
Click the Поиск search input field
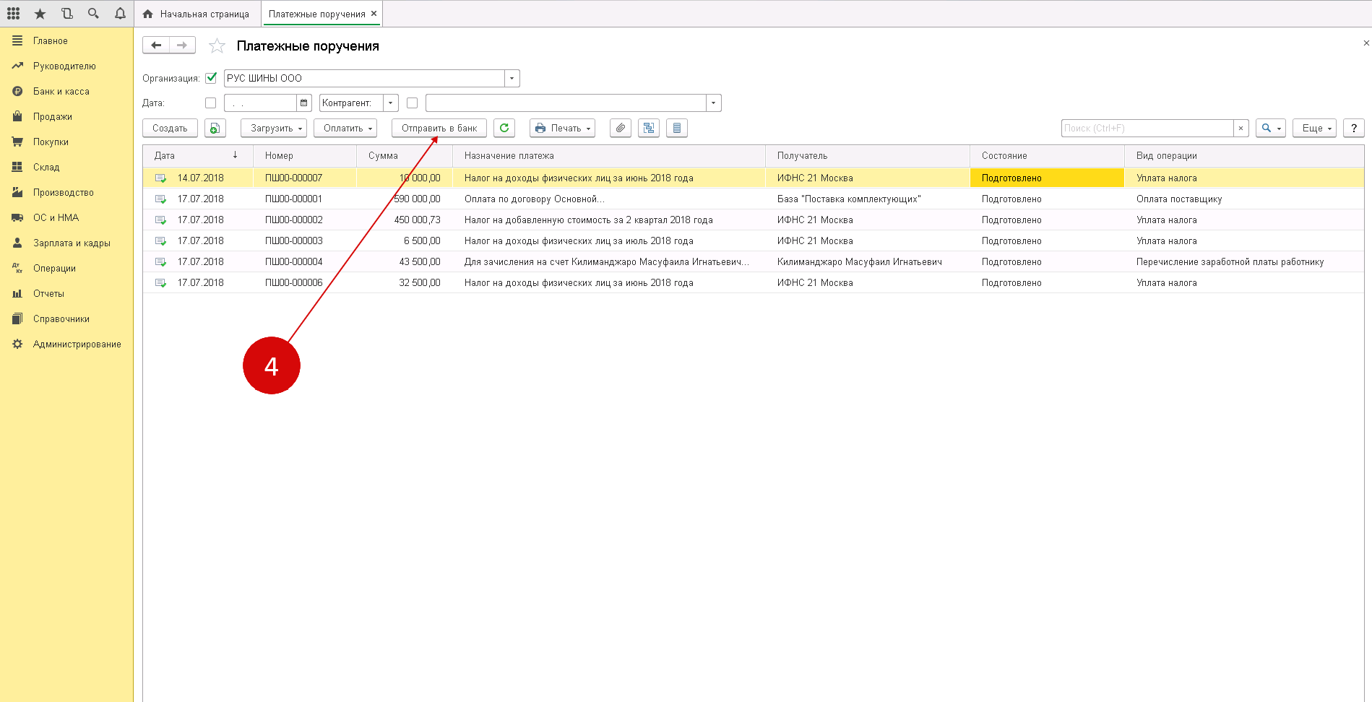click(1147, 128)
